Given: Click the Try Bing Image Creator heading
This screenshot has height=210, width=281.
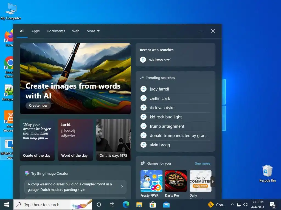Looking at the screenshot, I should pyautogui.click(x=50, y=173).
